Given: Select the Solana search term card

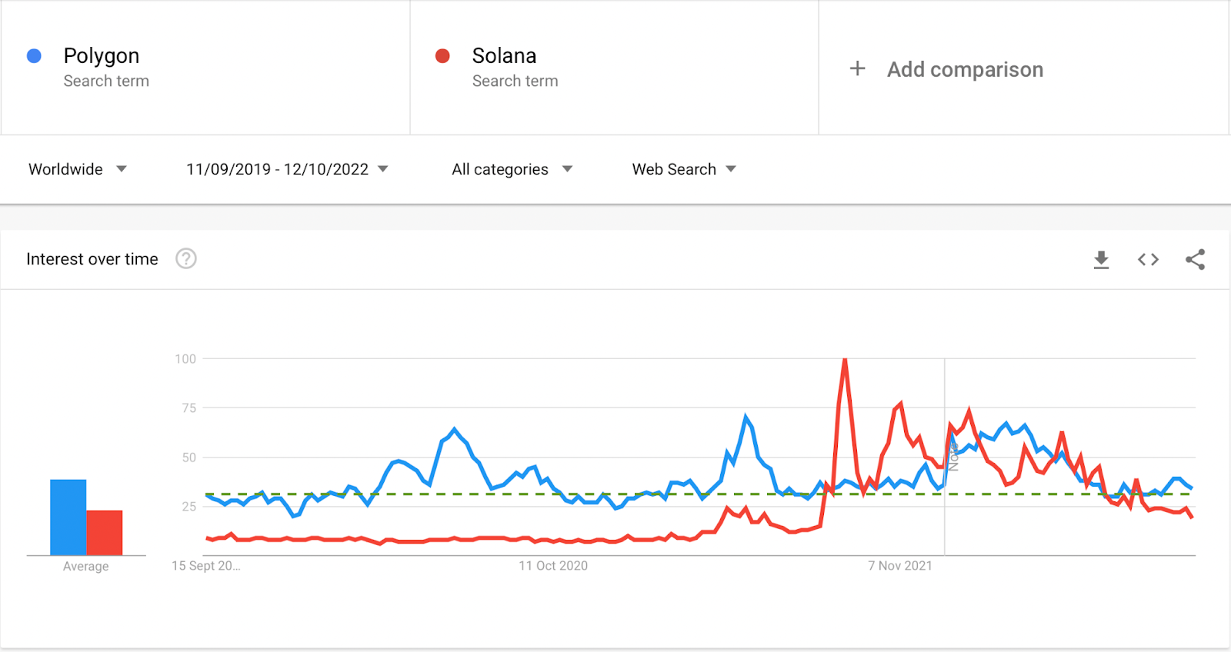Looking at the screenshot, I should (614, 68).
